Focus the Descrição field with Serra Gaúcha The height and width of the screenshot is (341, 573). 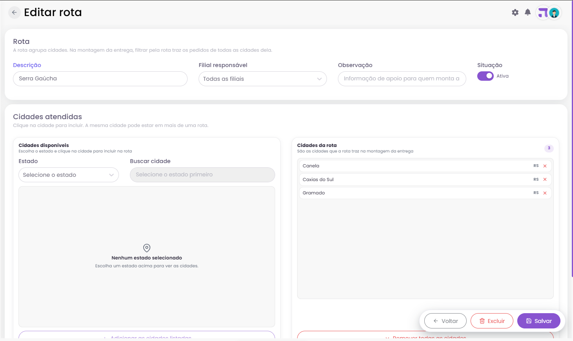100,79
